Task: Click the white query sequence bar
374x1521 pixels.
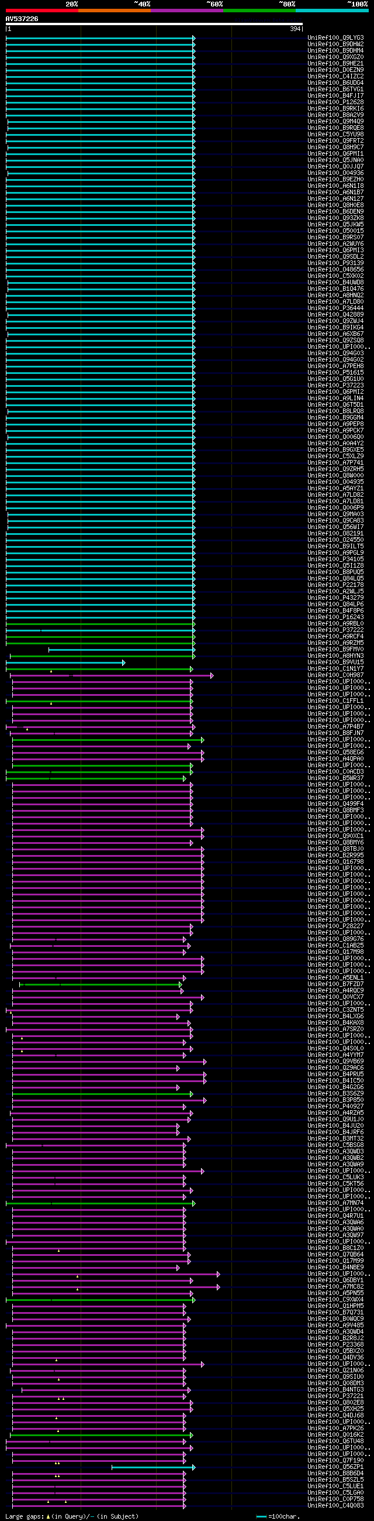Action: (x=154, y=24)
